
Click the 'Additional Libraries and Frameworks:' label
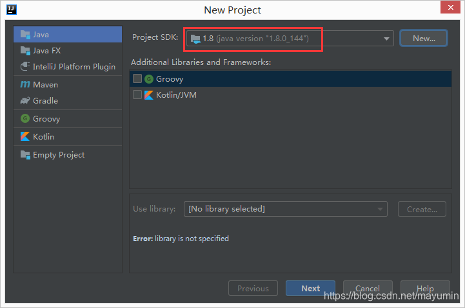click(201, 62)
